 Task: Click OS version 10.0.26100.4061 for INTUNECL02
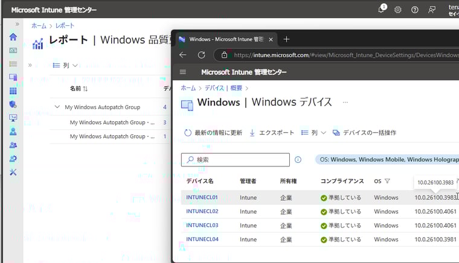pyautogui.click(x=435, y=211)
